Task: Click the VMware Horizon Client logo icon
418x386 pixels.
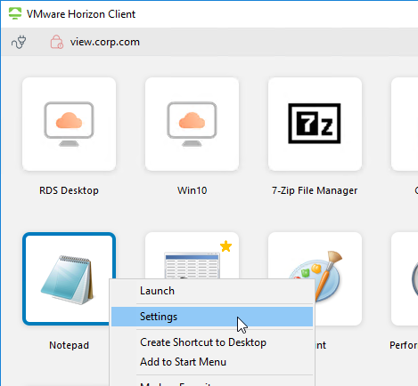Action: 15,13
